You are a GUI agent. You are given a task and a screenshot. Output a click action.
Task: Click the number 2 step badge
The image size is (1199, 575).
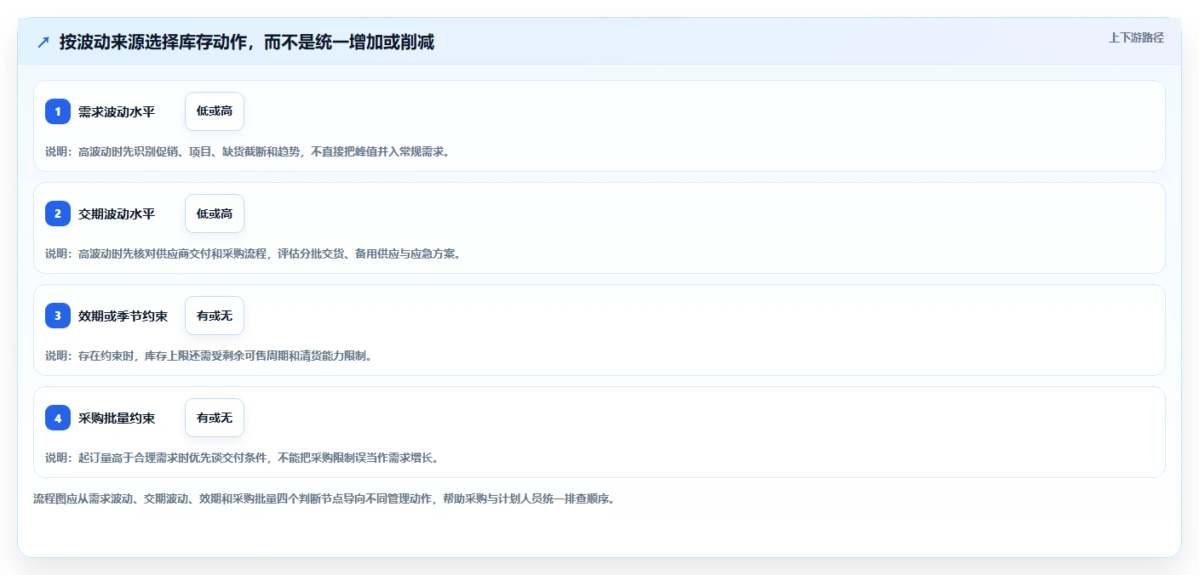(58, 213)
